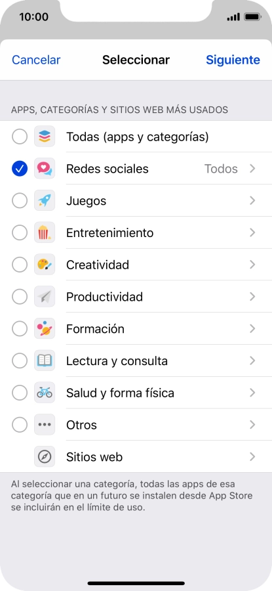The width and height of the screenshot is (272, 591).
Task: Tap the Creatividad palette icon
Action: point(45,265)
